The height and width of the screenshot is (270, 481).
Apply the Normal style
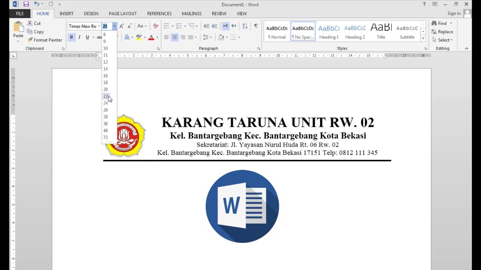click(277, 31)
